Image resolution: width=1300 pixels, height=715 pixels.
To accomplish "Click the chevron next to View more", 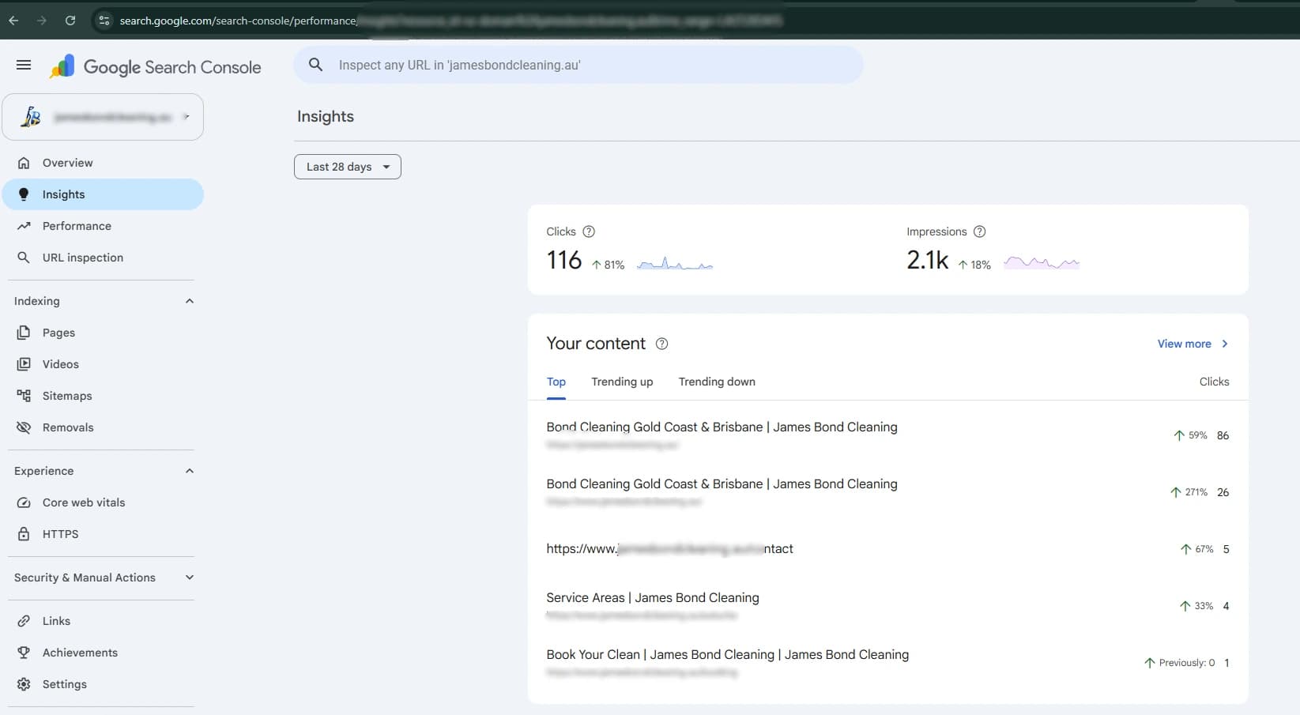I will pyautogui.click(x=1225, y=344).
